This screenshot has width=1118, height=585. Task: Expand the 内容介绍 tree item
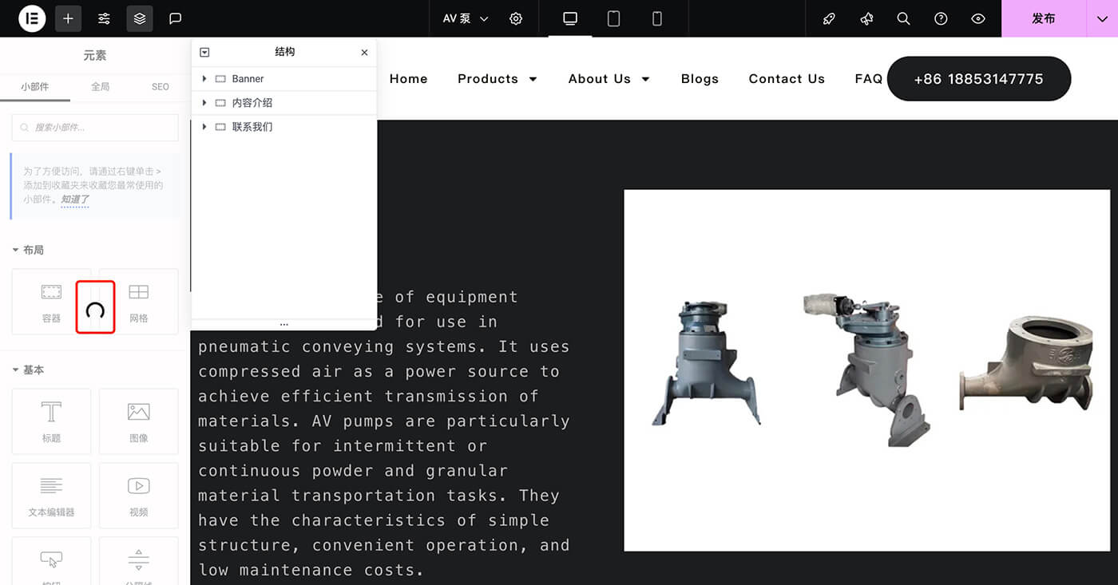click(204, 102)
